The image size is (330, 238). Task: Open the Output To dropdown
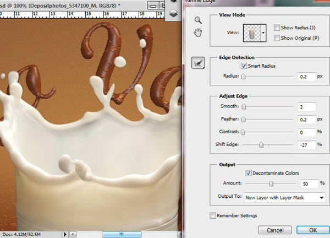coord(284,198)
